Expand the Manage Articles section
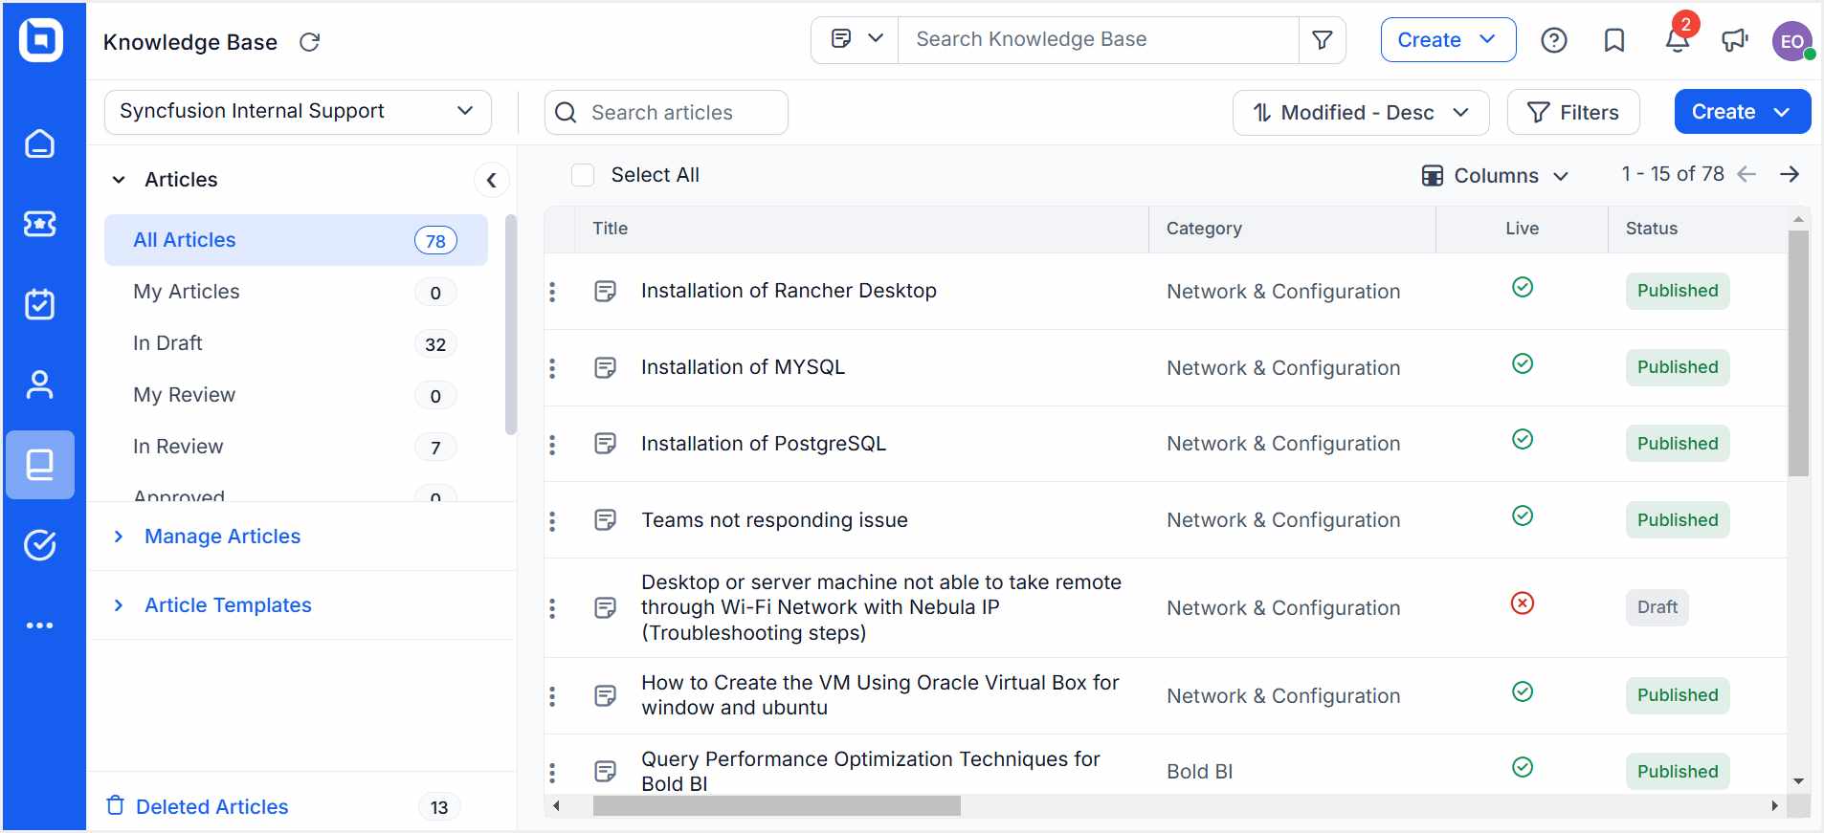 click(x=119, y=537)
